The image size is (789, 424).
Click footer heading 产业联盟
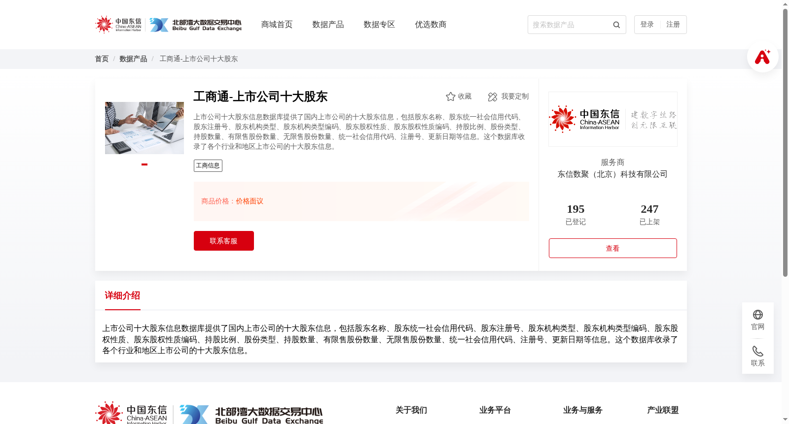663,410
